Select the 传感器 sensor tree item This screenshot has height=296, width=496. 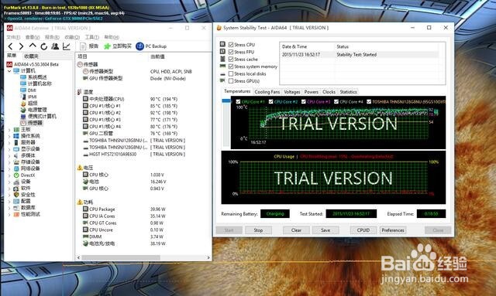click(32, 122)
